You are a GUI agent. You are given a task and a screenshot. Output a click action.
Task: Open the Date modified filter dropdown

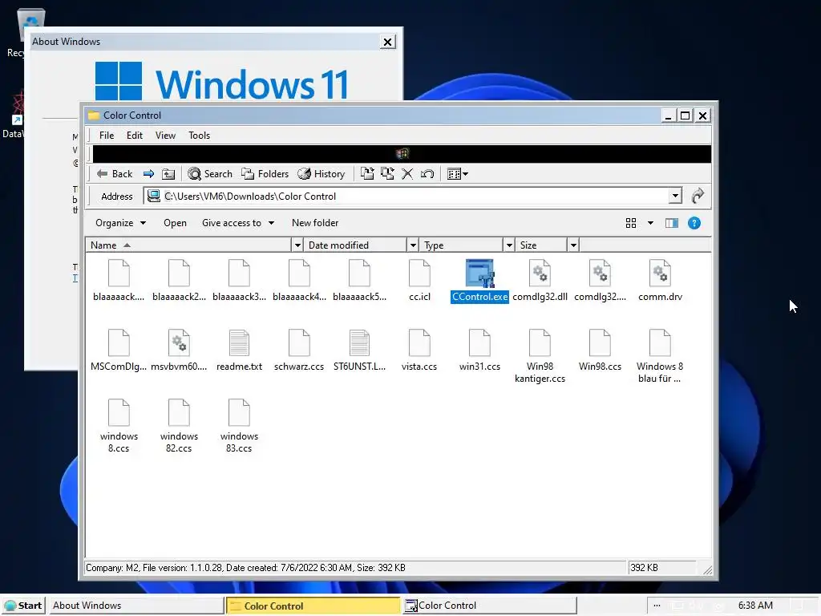coord(413,245)
